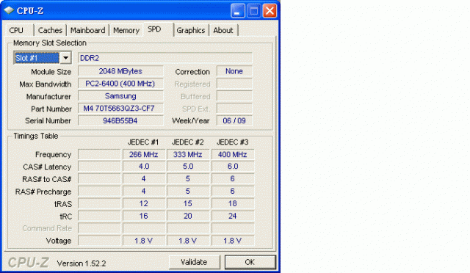Screen dimensions: 470x273
Task: Minimize the CPU-Z window
Action: tap(237, 11)
